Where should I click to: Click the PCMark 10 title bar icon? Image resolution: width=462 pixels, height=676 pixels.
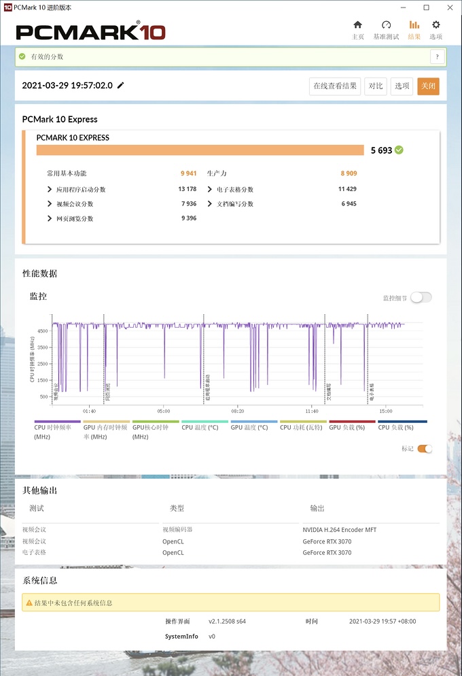click(x=7, y=7)
